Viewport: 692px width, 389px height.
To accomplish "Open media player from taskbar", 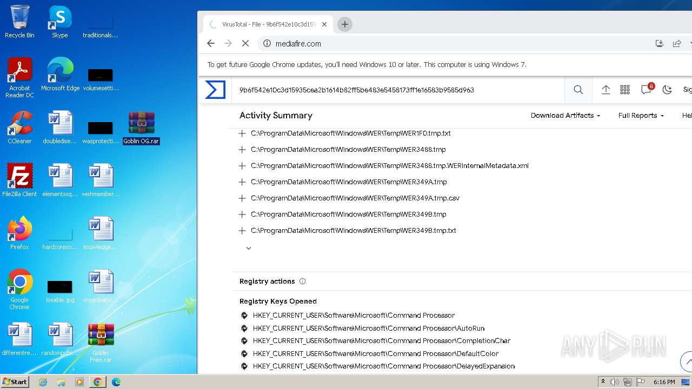I will click(x=79, y=382).
